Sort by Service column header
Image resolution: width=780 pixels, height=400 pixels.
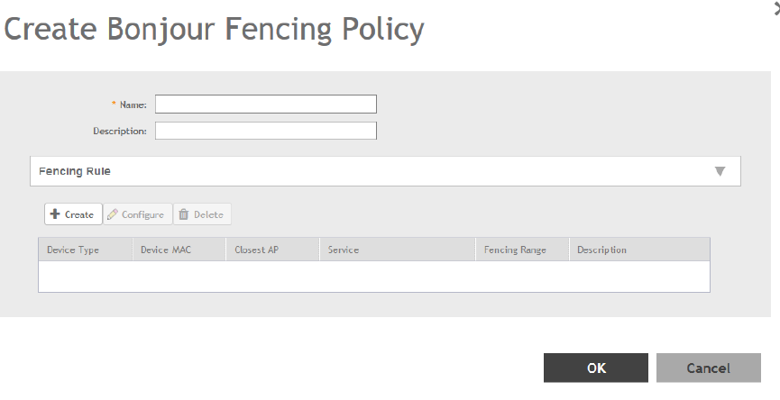(x=344, y=250)
